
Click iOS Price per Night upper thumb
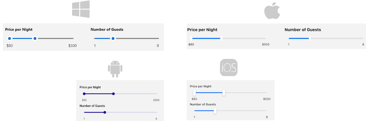click(x=224, y=93)
